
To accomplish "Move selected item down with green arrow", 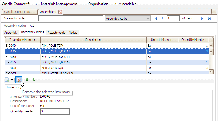I will point(34,80).
